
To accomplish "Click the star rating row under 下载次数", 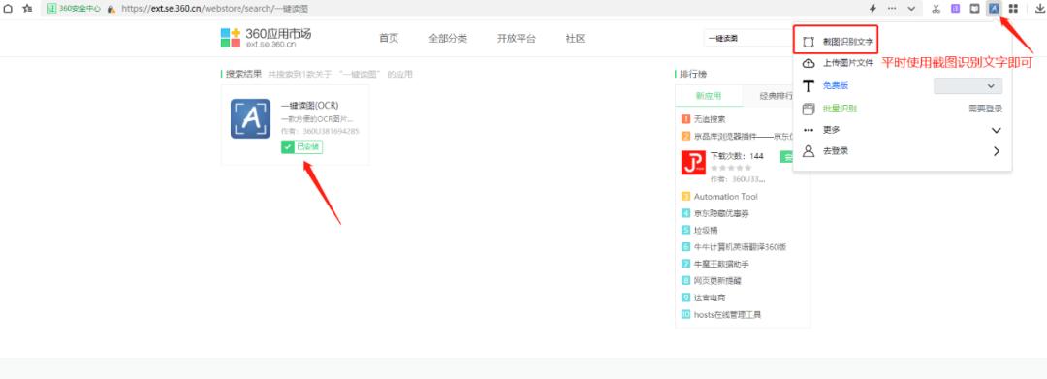I will [x=731, y=168].
